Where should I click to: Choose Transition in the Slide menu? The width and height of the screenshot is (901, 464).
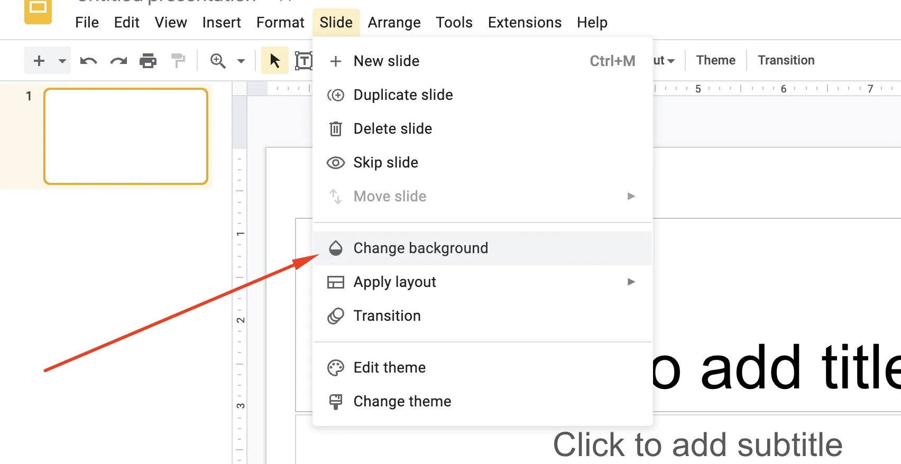[482, 315]
